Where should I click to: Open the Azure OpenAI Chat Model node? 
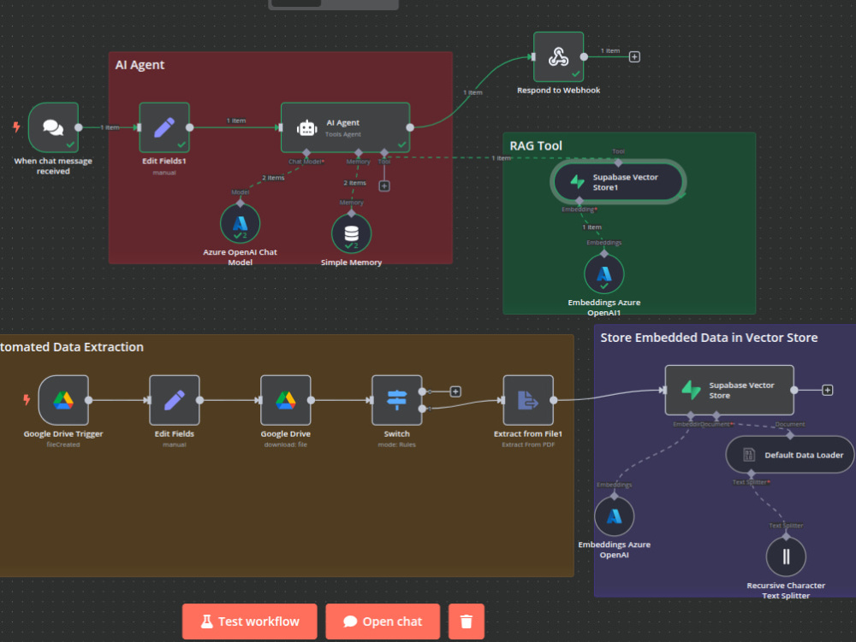pyautogui.click(x=241, y=223)
